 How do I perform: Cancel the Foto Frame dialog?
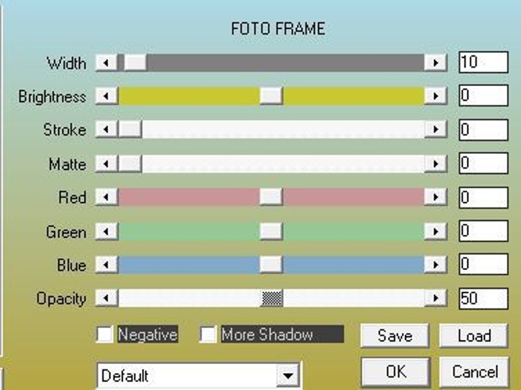(473, 371)
